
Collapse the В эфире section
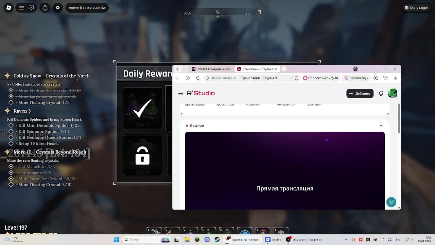click(381, 126)
